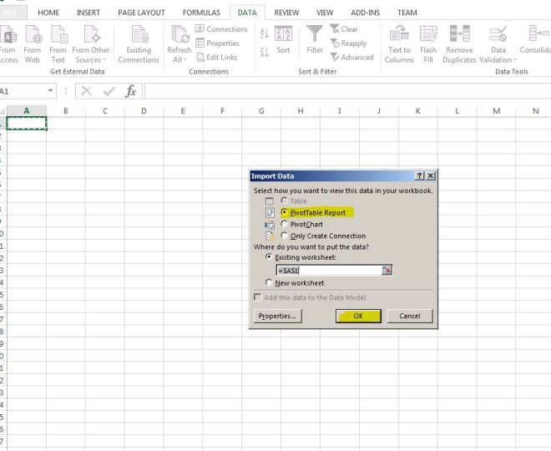Click the Existing worksheet cell reference field

(x=329, y=271)
